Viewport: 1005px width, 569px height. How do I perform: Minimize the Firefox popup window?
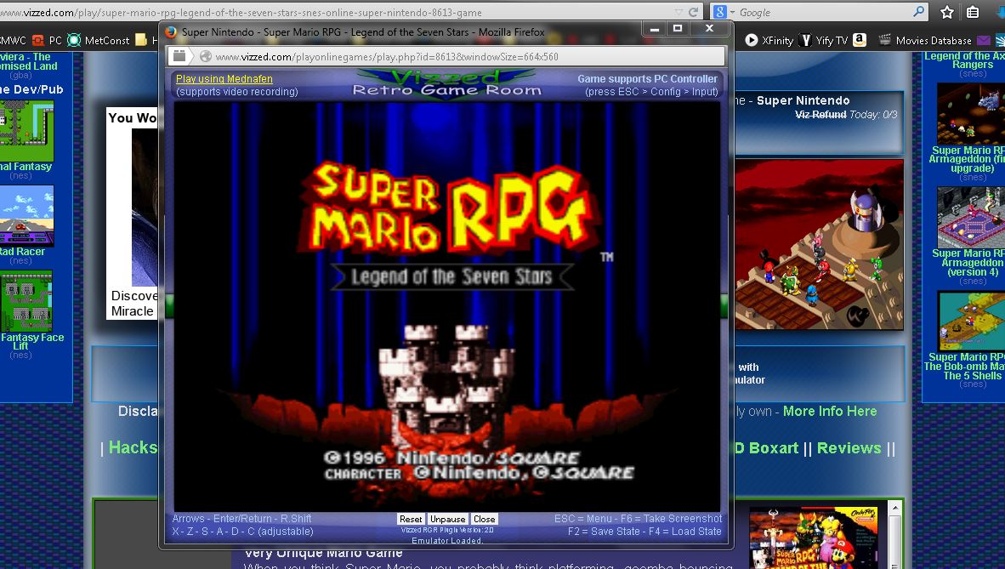655,29
